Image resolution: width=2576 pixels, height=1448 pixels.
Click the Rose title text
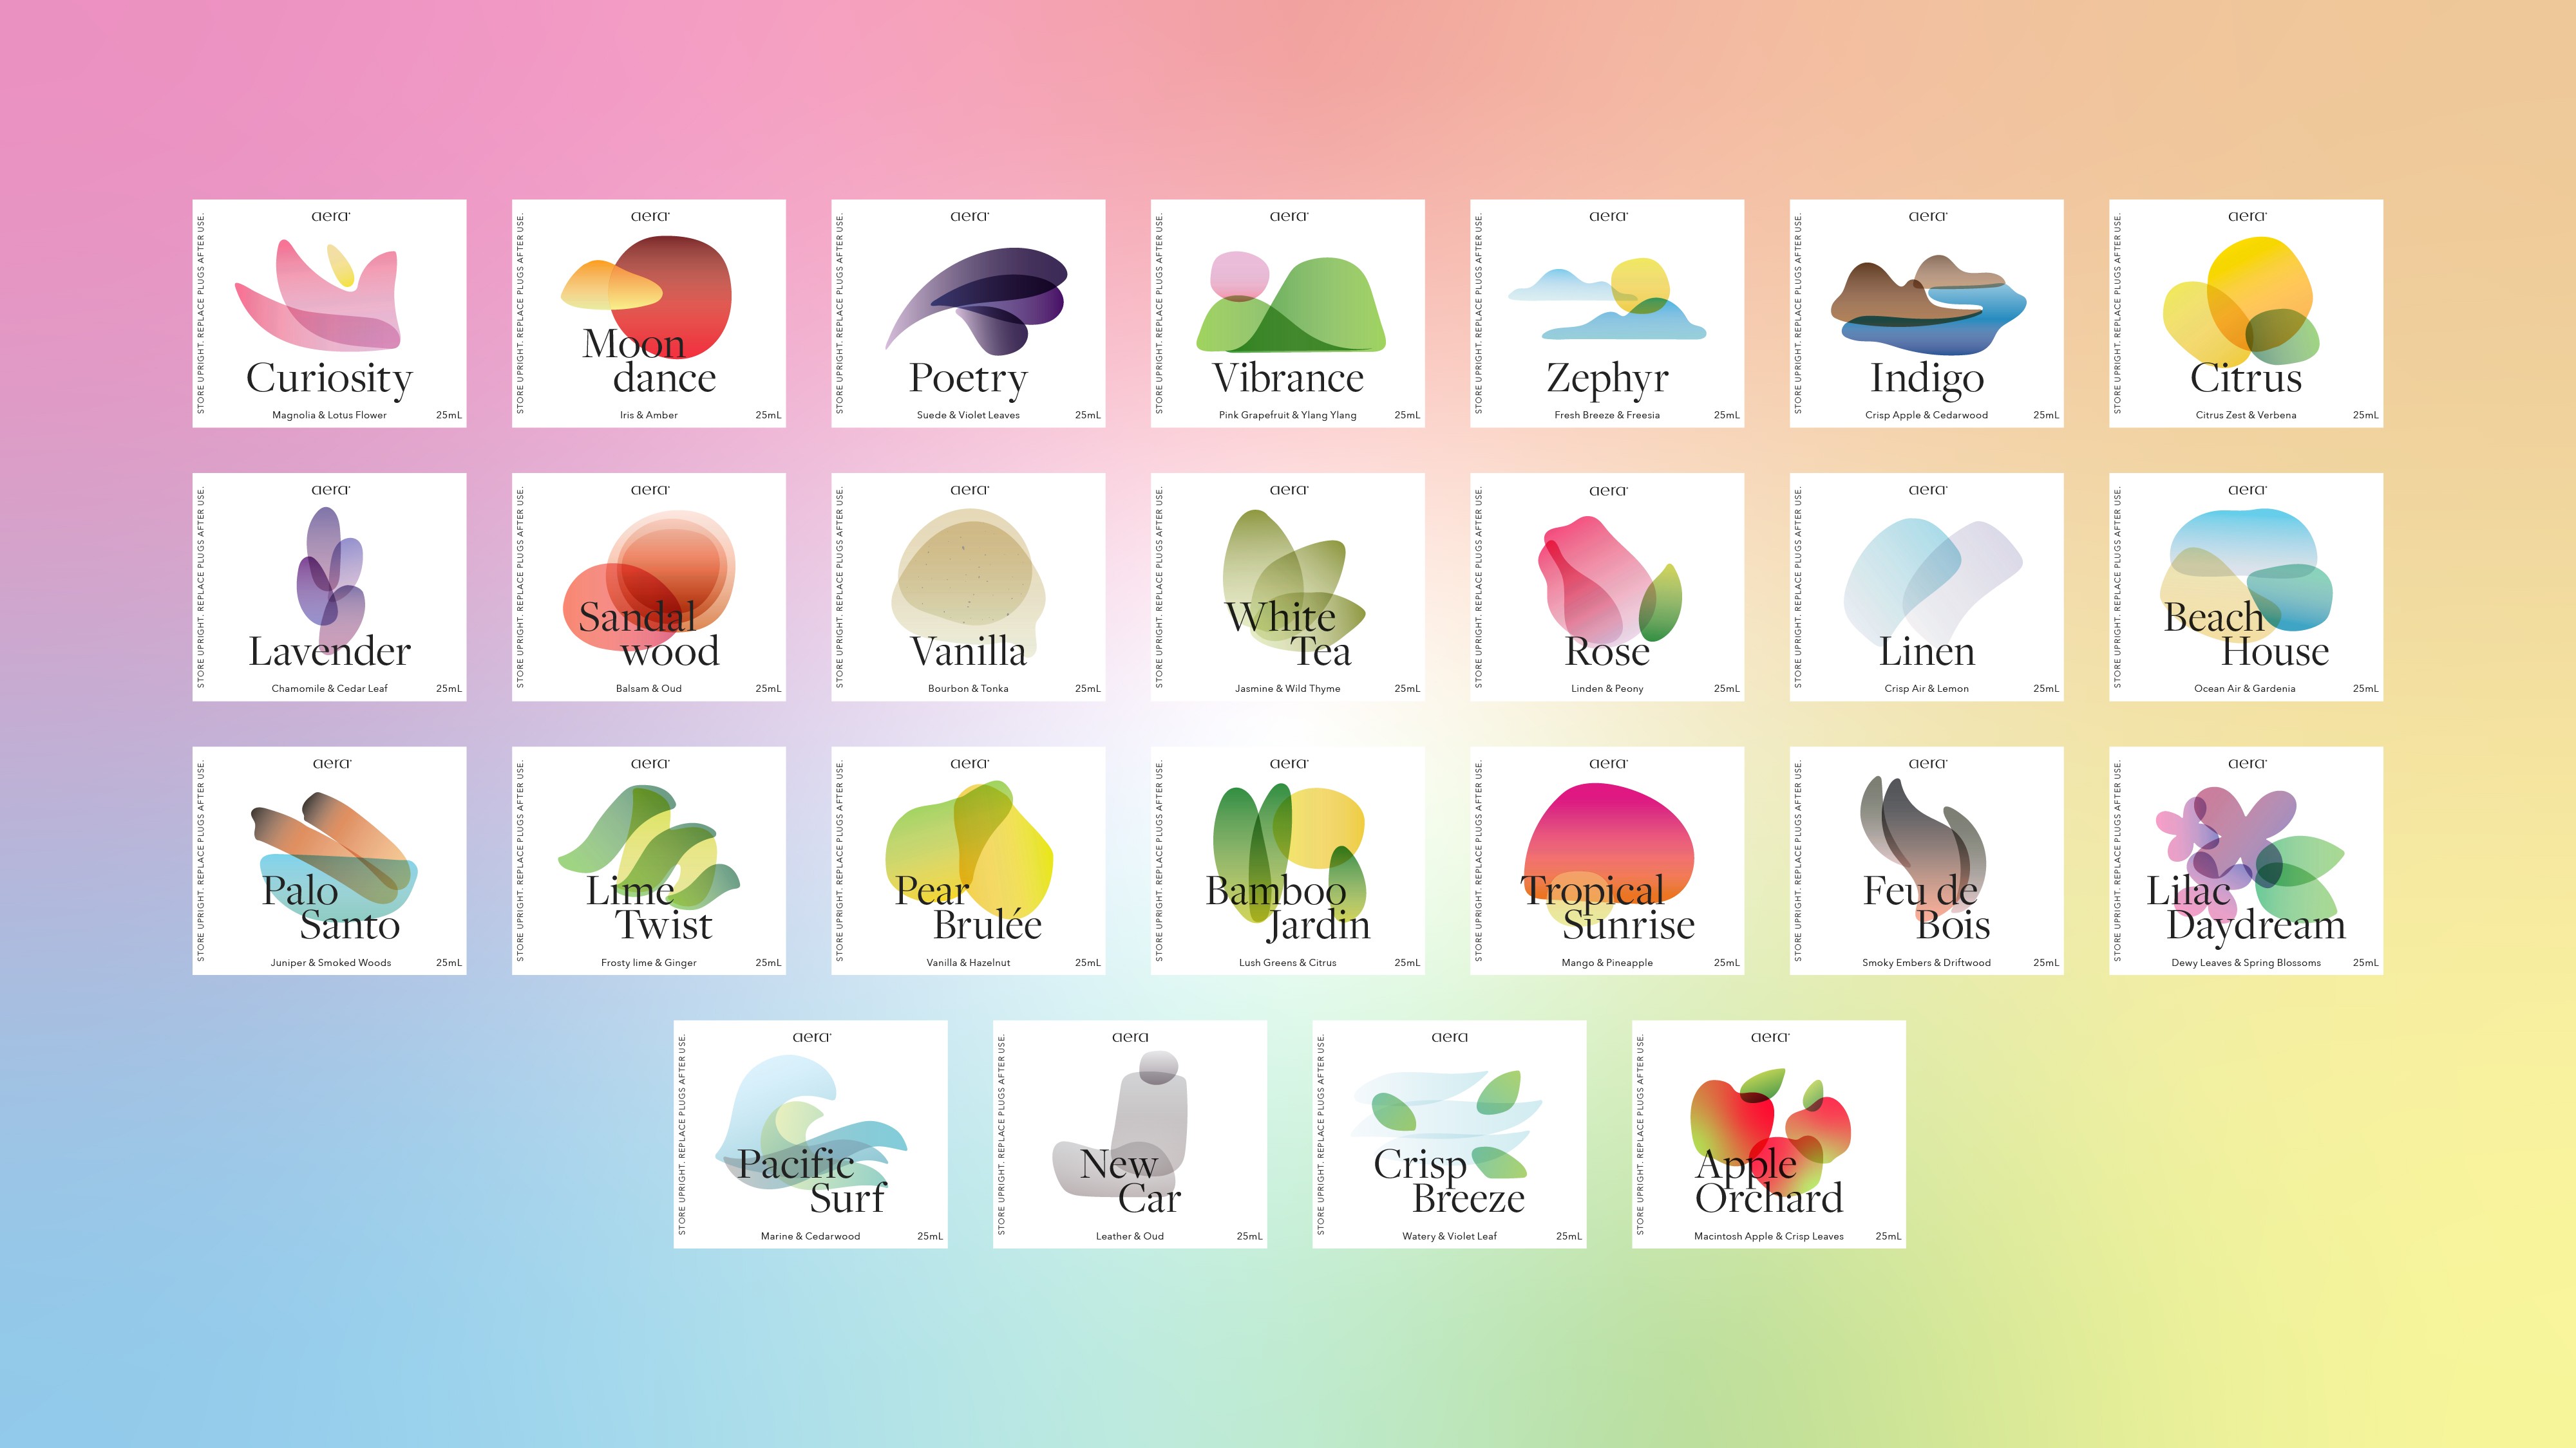tap(1607, 653)
